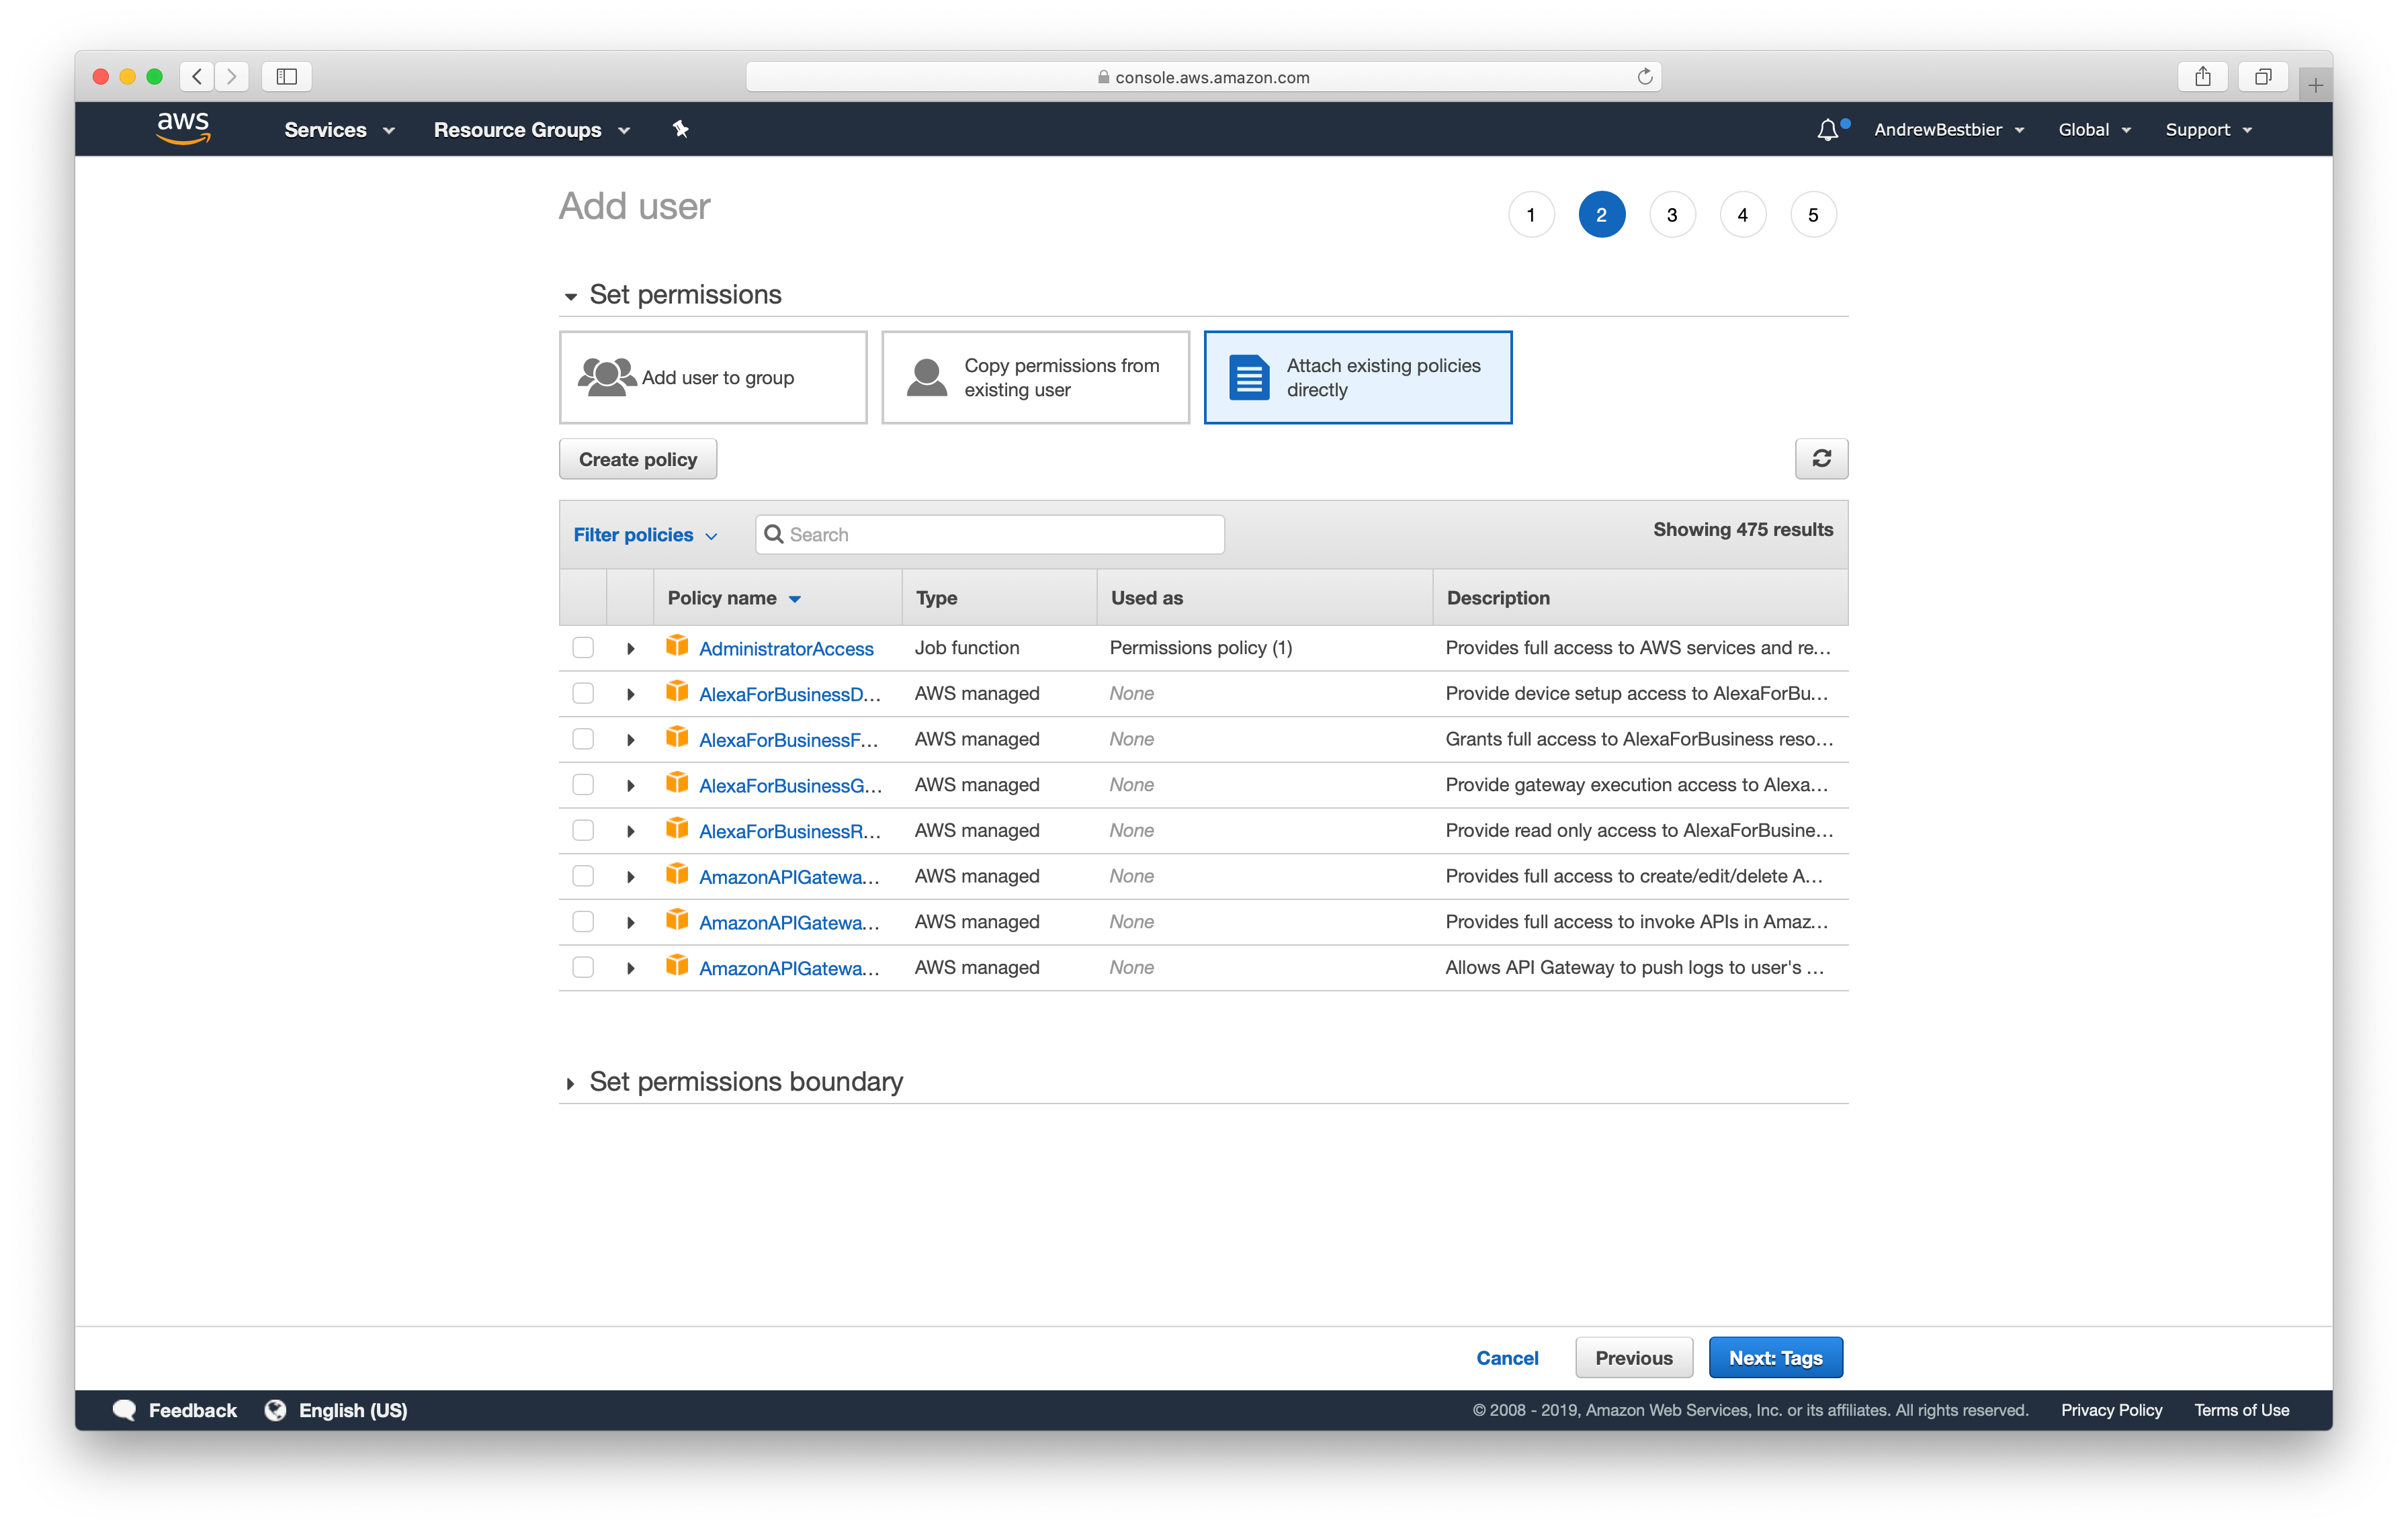The height and width of the screenshot is (1530, 2408).
Task: Select the AlexaForBusinessF... policy checkbox
Action: point(583,739)
